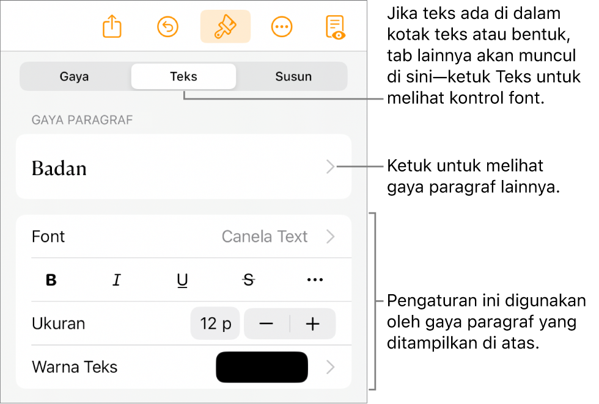Open more text formatting options via ellipsis icon
Image resolution: width=599 pixels, height=404 pixels.
tap(314, 280)
